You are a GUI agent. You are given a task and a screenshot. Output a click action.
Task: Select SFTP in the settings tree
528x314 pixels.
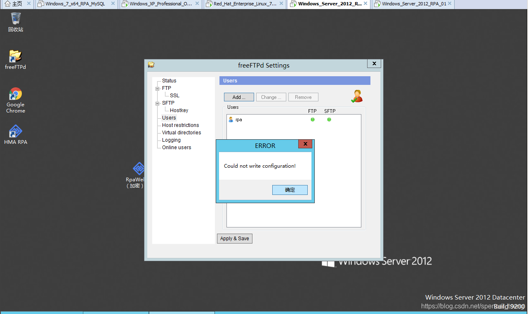pos(168,103)
